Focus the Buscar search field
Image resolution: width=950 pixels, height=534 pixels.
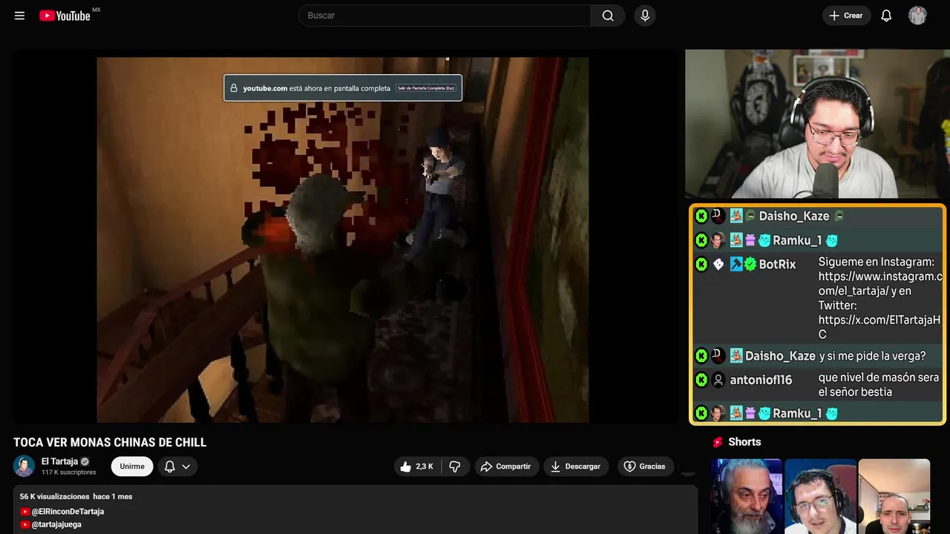(445, 16)
